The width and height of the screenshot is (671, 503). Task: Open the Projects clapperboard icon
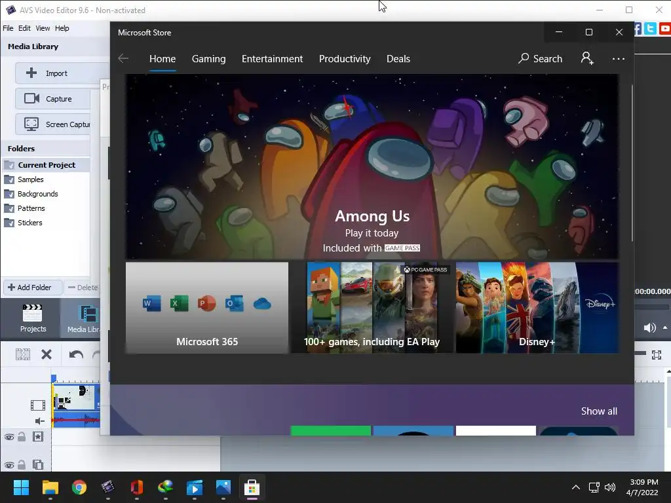pos(33,312)
